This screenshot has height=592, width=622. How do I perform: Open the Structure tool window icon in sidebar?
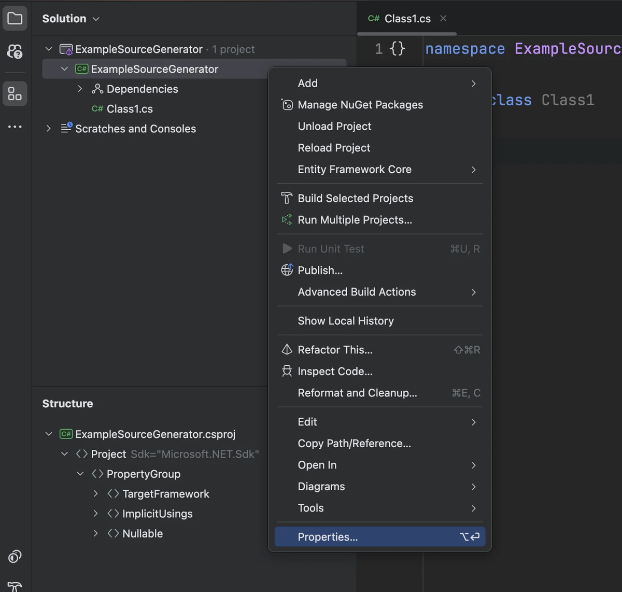15,94
